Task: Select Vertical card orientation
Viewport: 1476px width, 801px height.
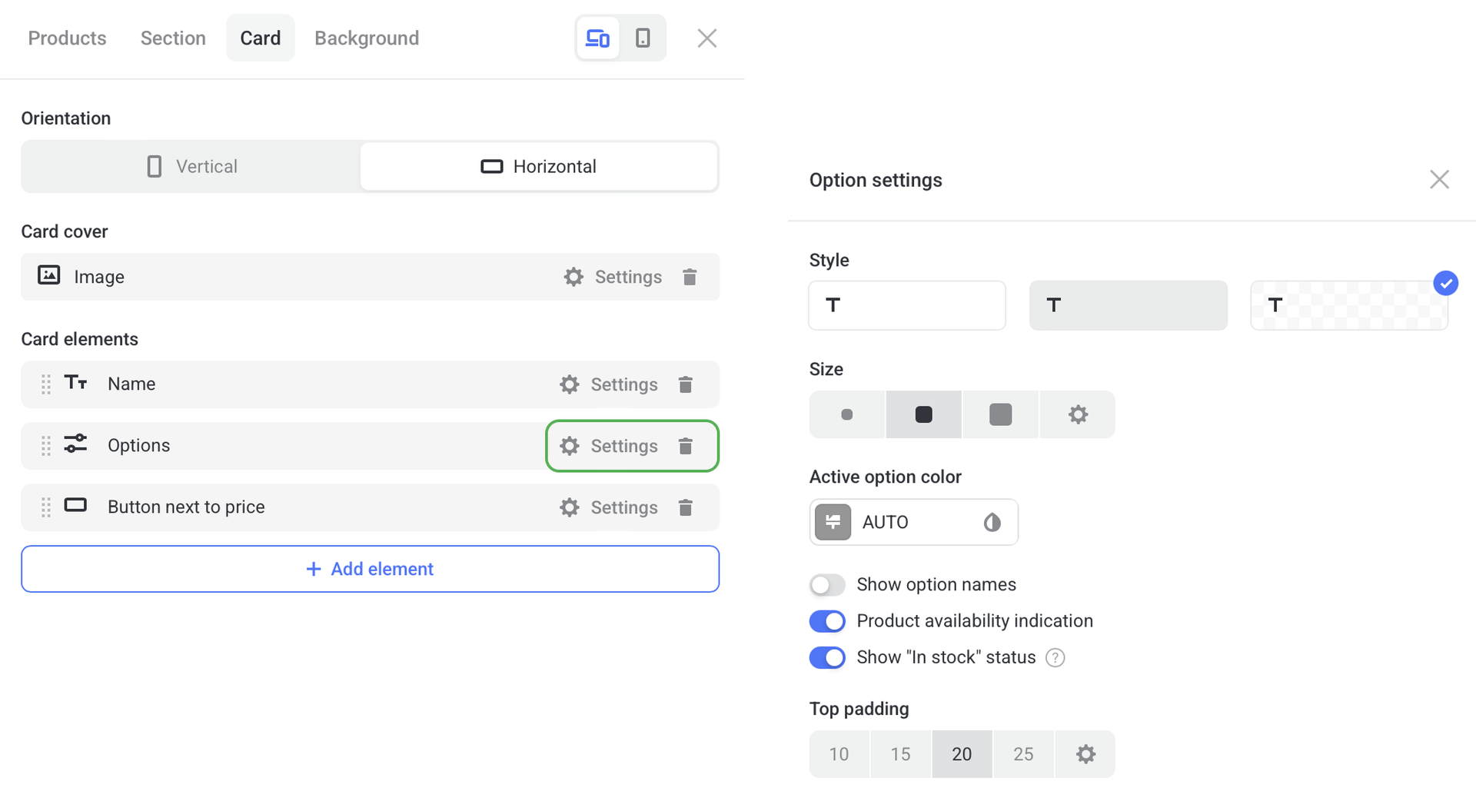Action: (x=191, y=167)
